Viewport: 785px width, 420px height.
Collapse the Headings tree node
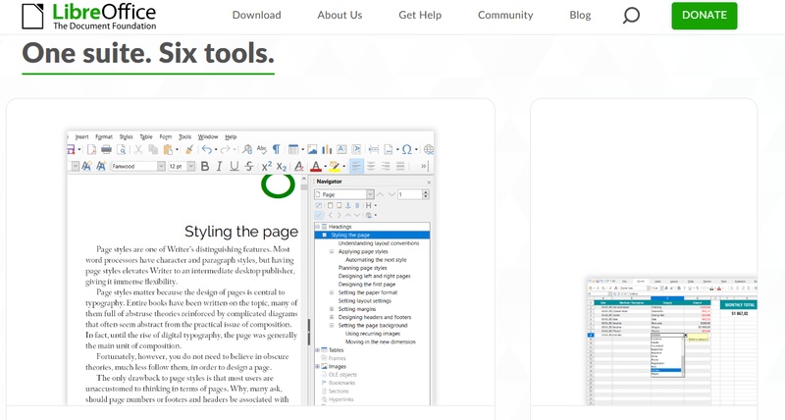tap(317, 227)
